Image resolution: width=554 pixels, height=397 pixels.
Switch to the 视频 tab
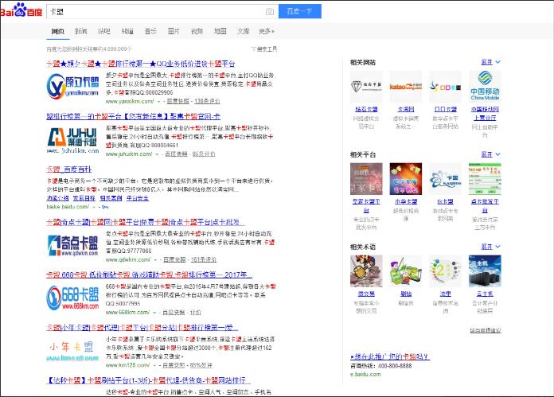point(197,32)
